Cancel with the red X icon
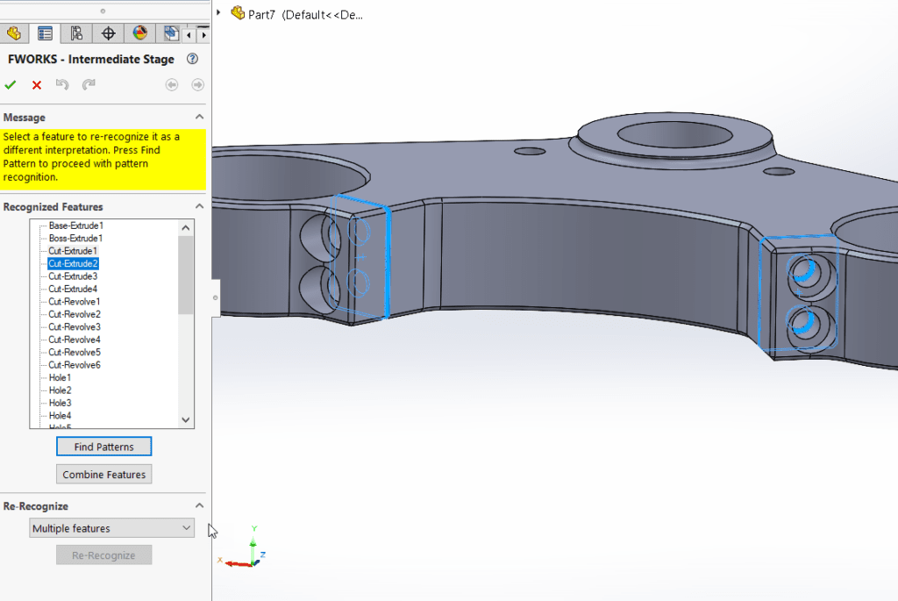The width and height of the screenshot is (898, 601). pos(37,85)
